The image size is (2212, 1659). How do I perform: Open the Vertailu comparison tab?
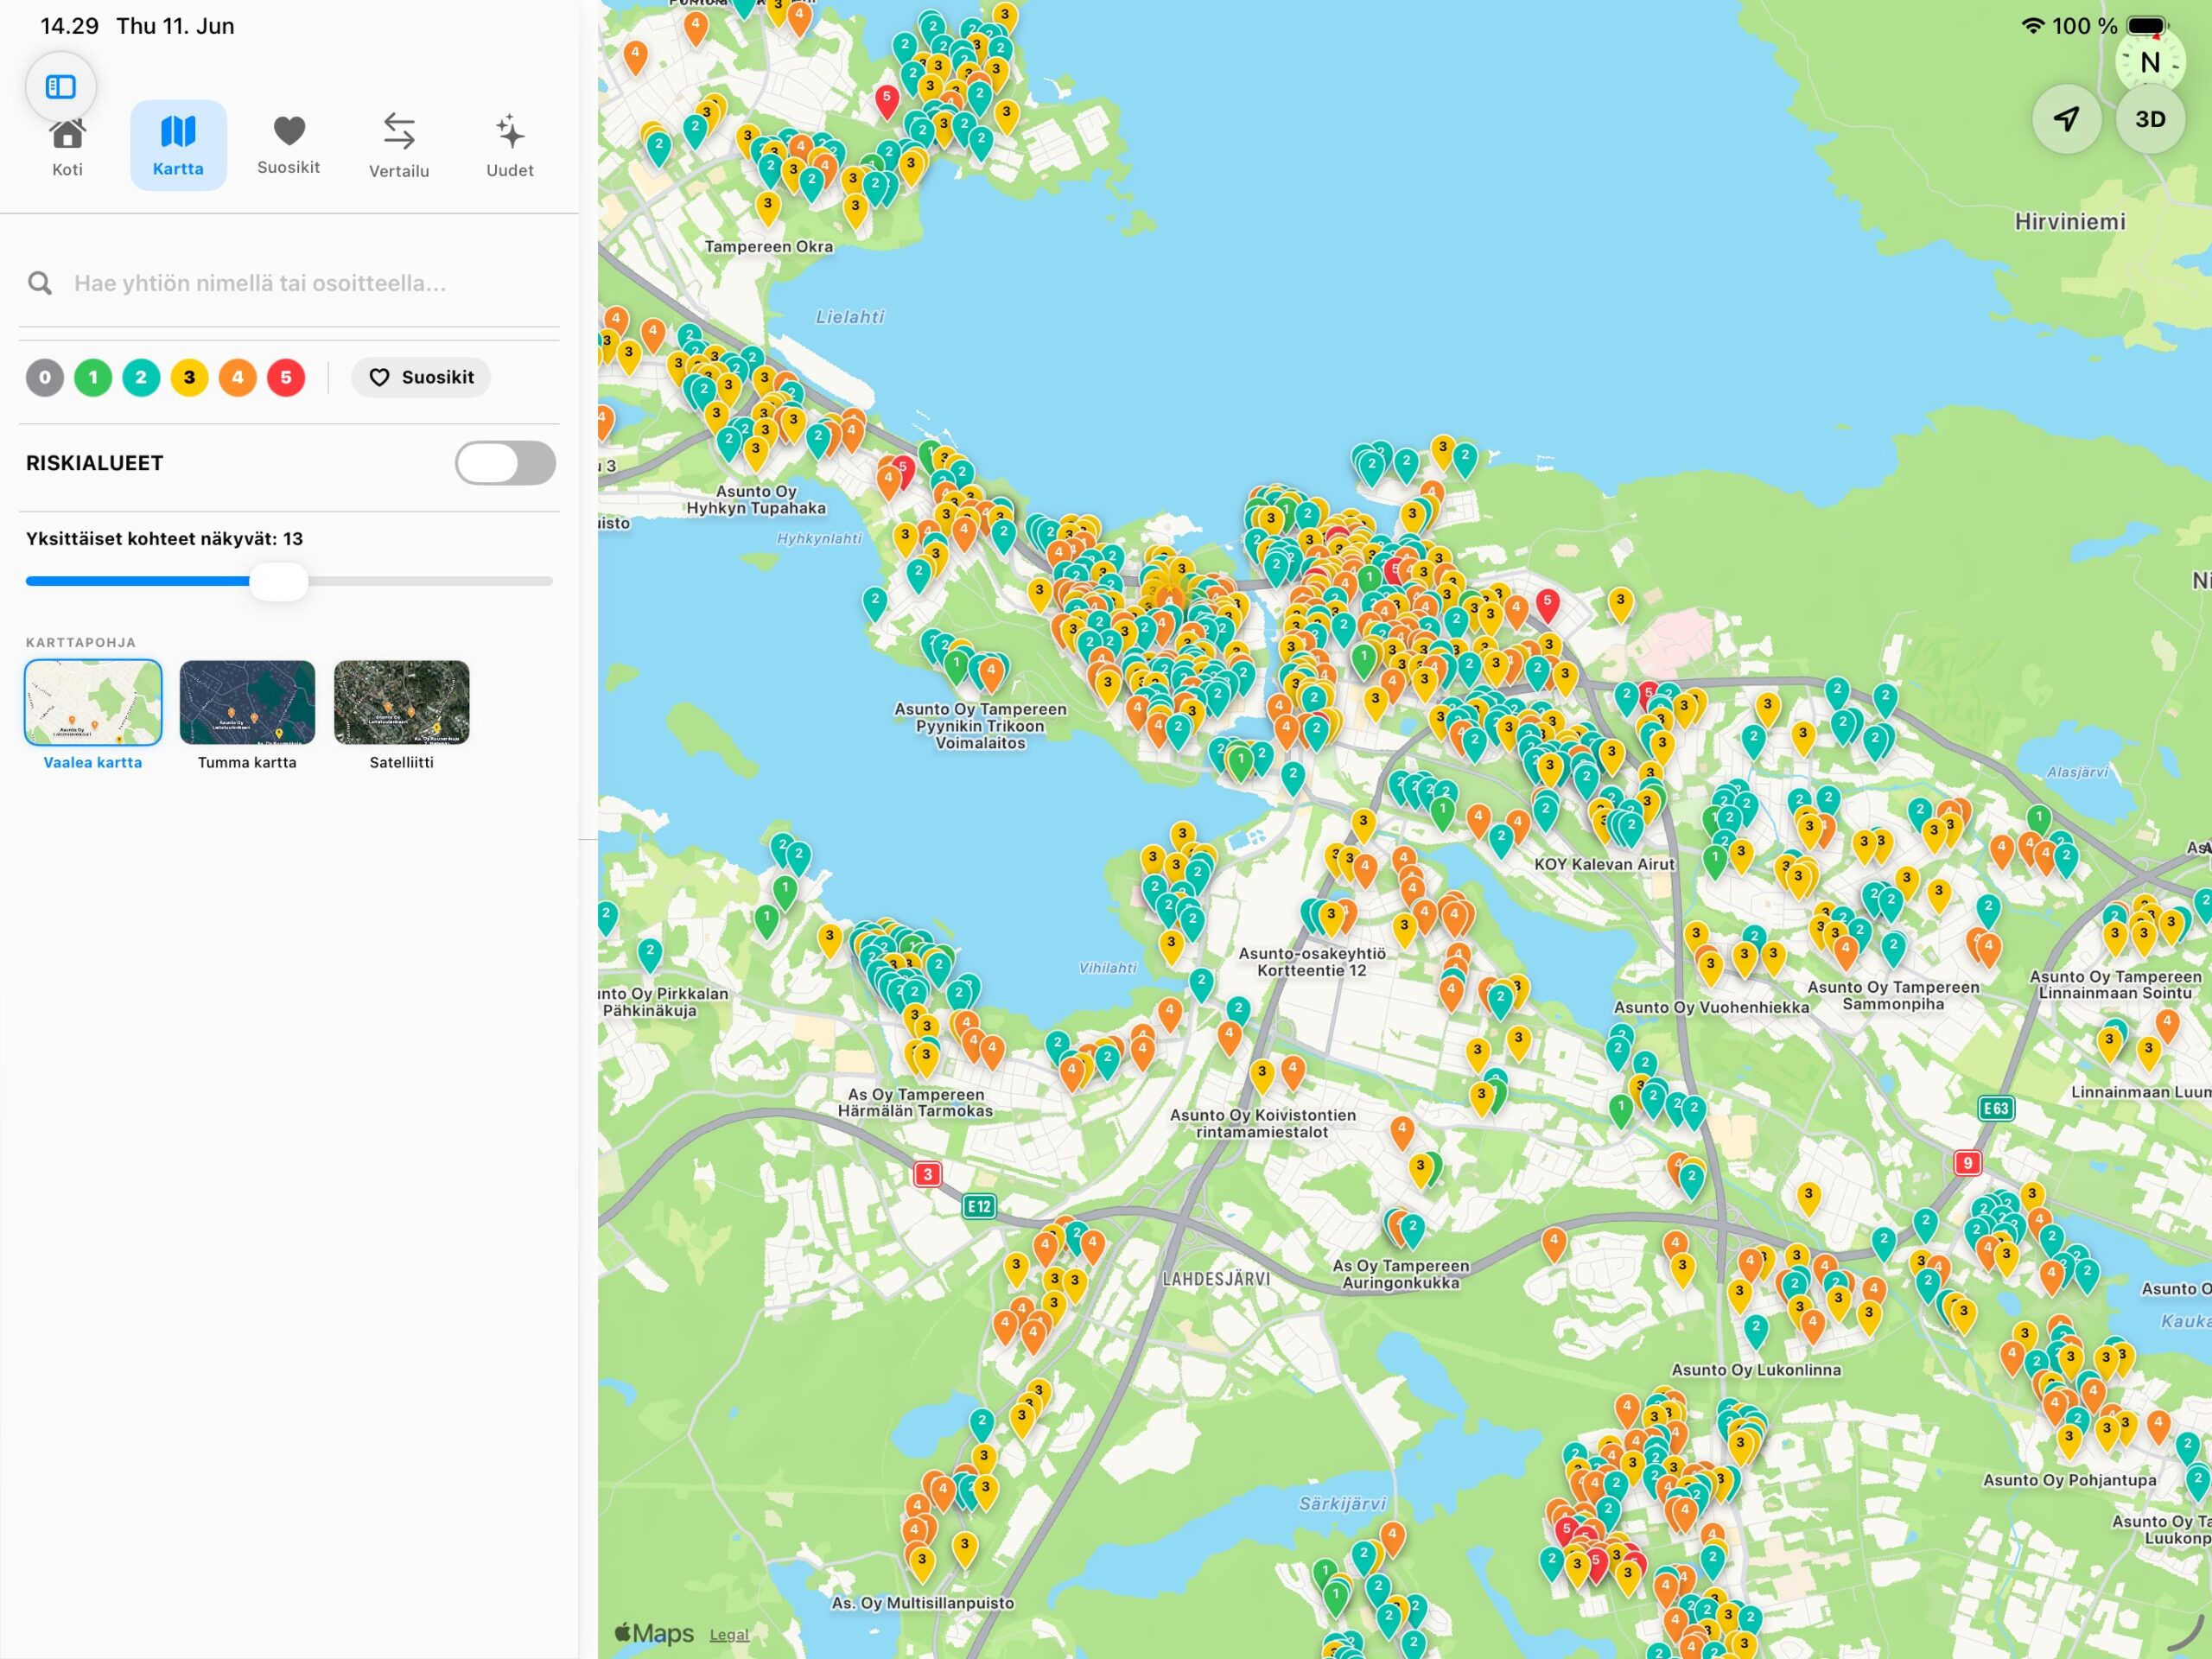pyautogui.click(x=399, y=146)
